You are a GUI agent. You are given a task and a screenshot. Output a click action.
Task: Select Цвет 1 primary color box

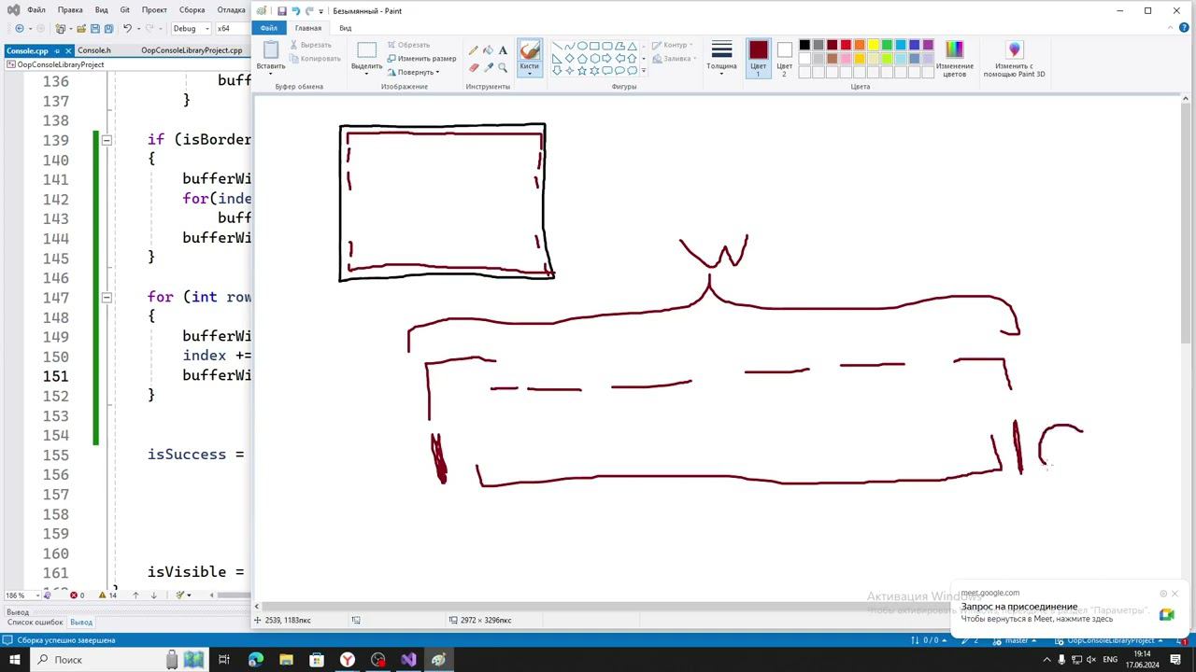pyautogui.click(x=758, y=57)
